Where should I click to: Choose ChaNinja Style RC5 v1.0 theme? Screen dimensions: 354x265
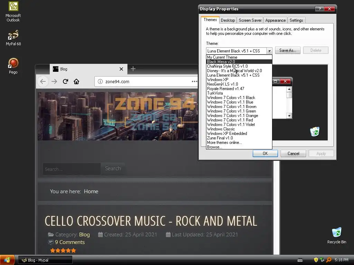[x=239, y=66]
